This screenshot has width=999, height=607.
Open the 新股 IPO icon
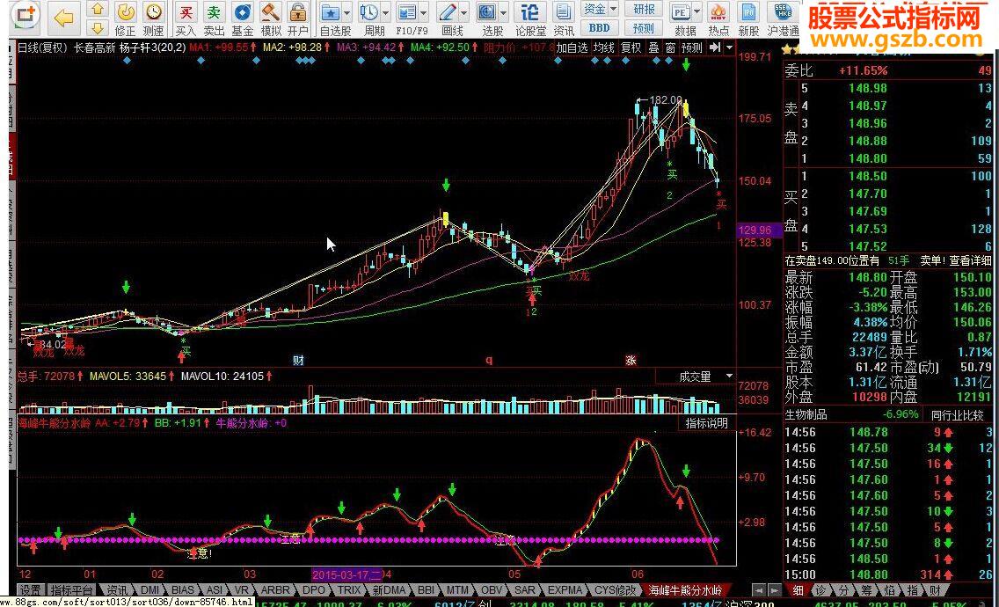click(x=748, y=18)
